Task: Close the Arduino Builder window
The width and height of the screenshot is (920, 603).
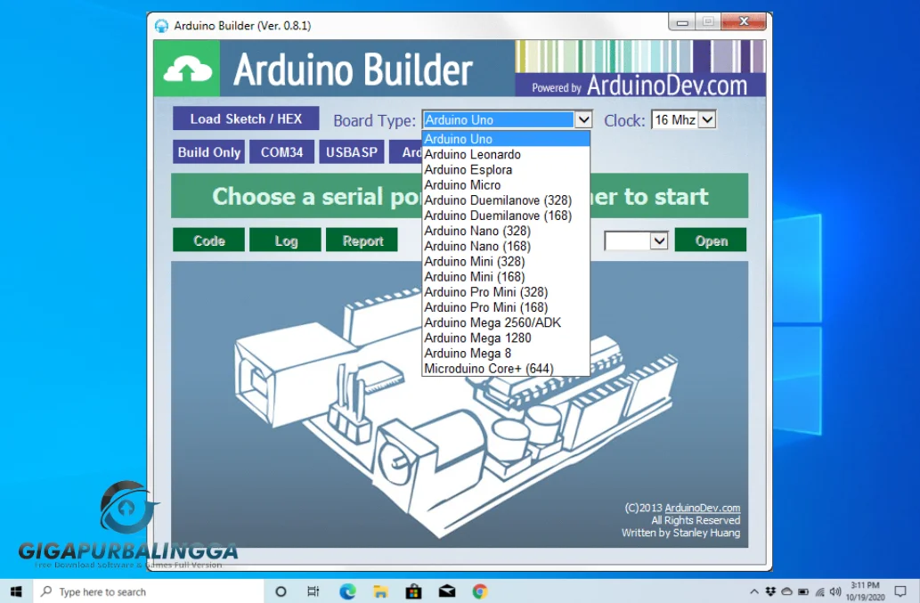Action: 744,21
